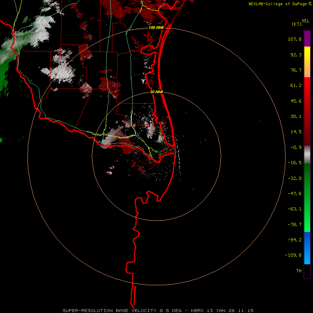This screenshot has width=313, height=313.
Task: Click the -94.2 velocity scale value
Action: point(295,240)
